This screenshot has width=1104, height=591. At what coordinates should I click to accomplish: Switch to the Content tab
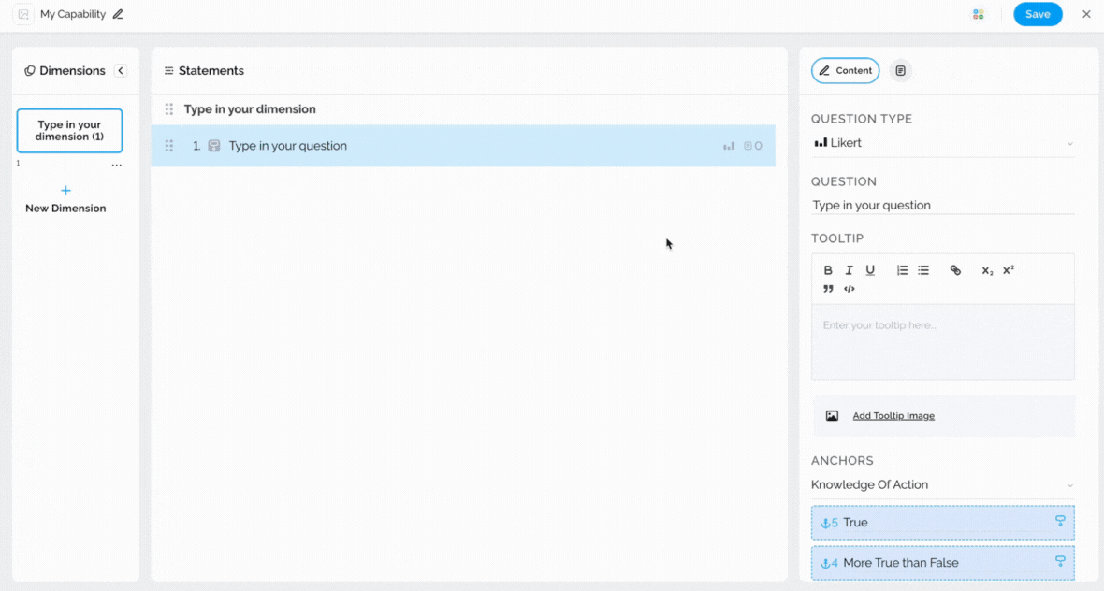pyautogui.click(x=845, y=71)
